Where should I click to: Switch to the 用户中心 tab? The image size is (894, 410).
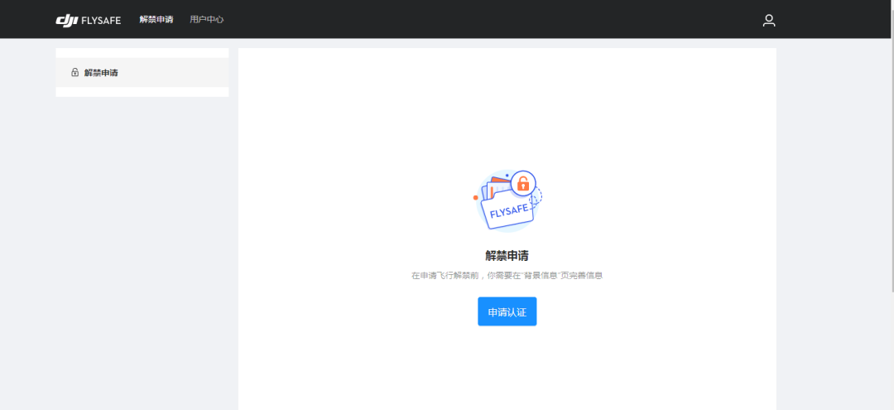click(206, 19)
